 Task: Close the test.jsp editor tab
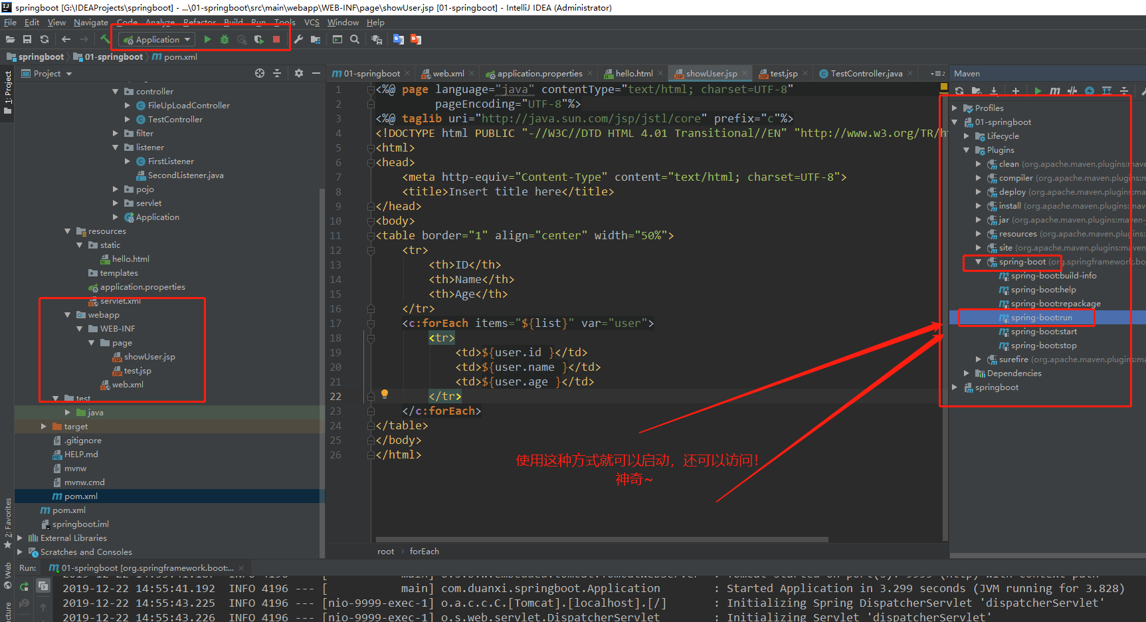[x=805, y=74]
